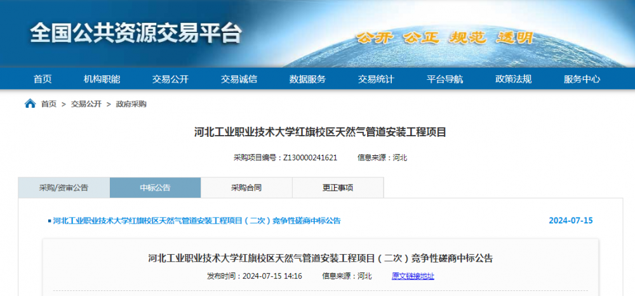The image size is (635, 296).
Task: Open the 政策法规 menu item
Action: pos(513,79)
